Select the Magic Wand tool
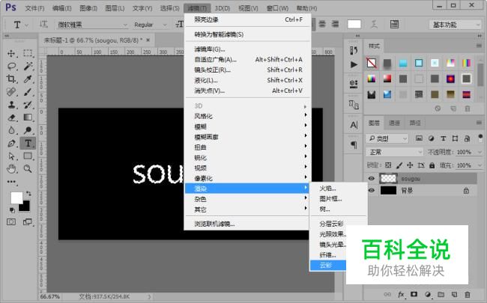This screenshot has width=487, height=303. 28,66
